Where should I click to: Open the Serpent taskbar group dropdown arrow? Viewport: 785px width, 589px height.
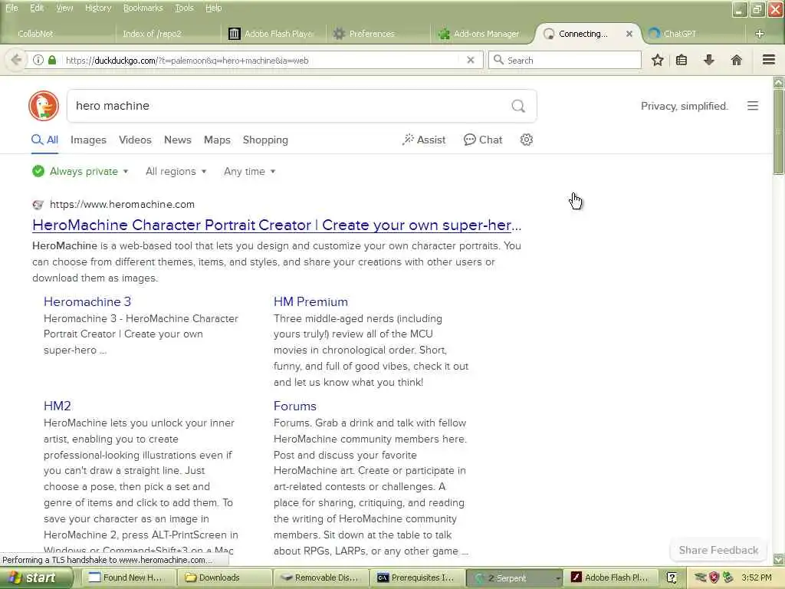pyautogui.click(x=557, y=578)
